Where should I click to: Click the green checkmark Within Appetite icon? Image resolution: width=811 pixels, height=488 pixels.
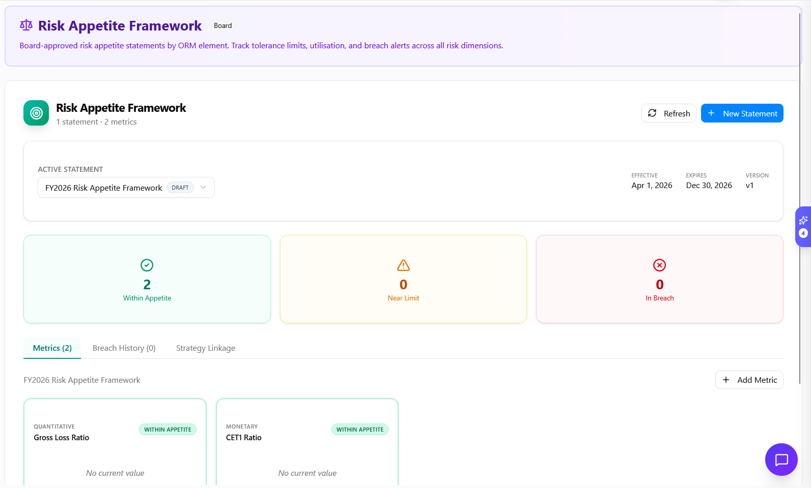pyautogui.click(x=147, y=265)
